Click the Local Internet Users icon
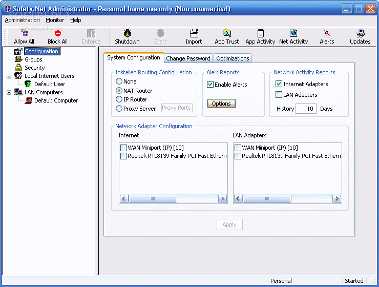The width and height of the screenshot is (379, 287). [x=18, y=76]
